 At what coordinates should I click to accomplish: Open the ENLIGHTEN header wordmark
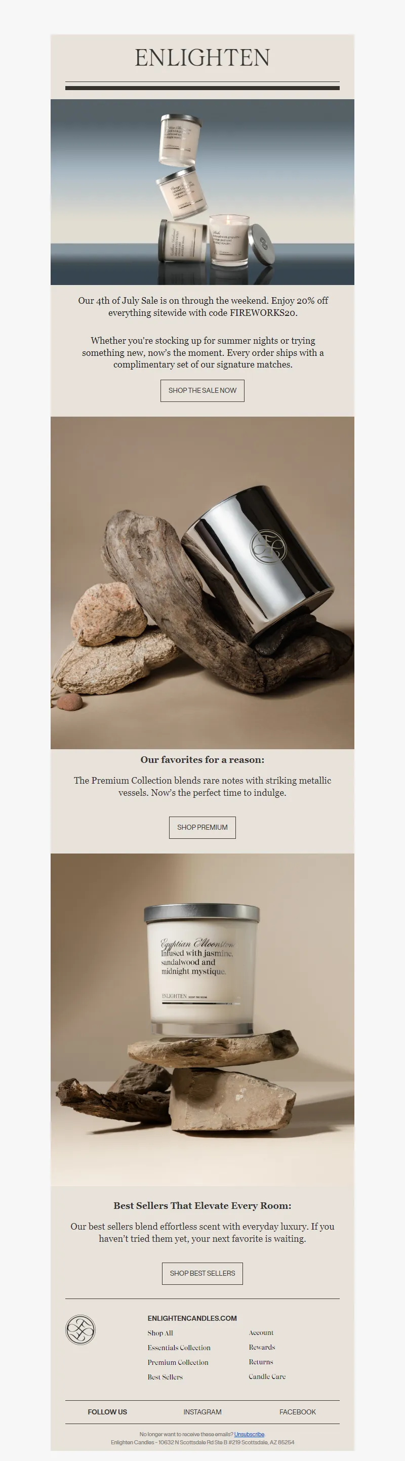point(202,58)
